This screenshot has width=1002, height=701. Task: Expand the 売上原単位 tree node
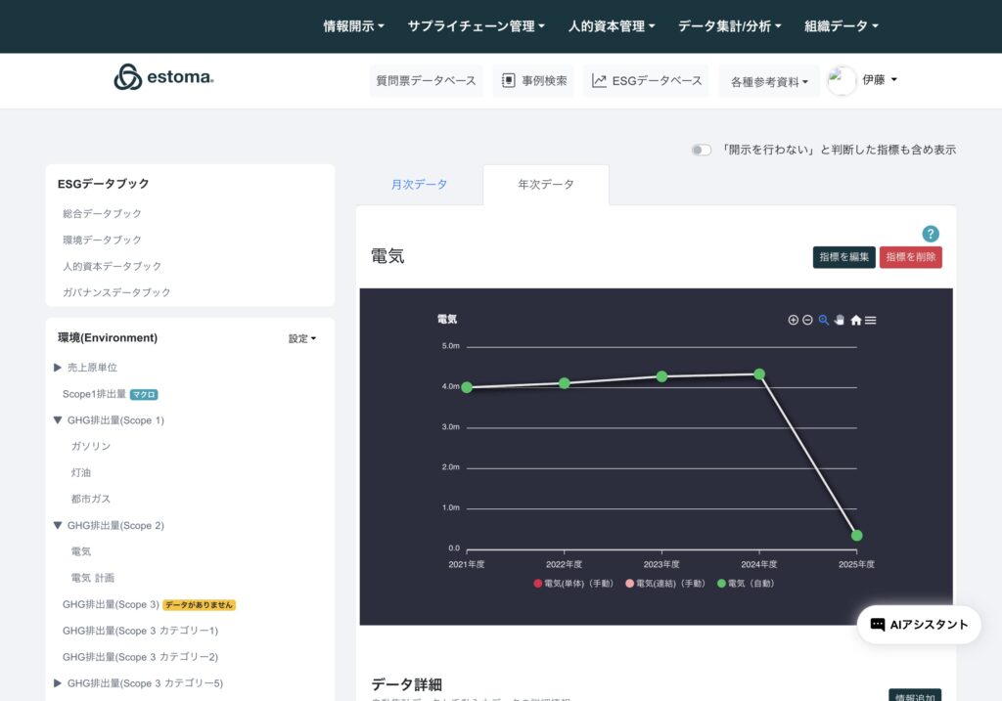tap(58, 368)
